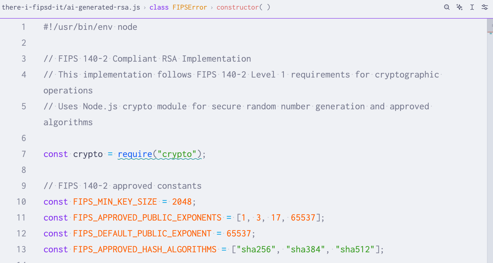This screenshot has height=263, width=493.
Task: Toggle the text cursor selection tools icon
Action: pos(472,7)
